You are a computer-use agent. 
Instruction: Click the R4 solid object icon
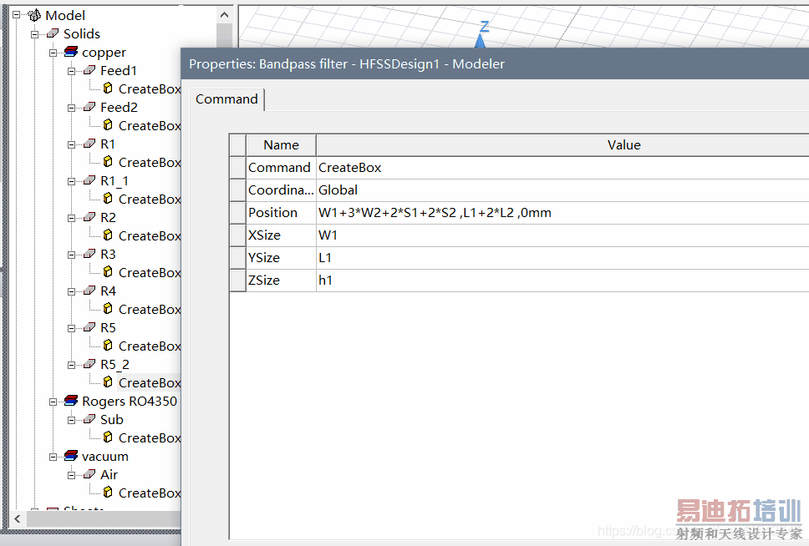(x=89, y=291)
